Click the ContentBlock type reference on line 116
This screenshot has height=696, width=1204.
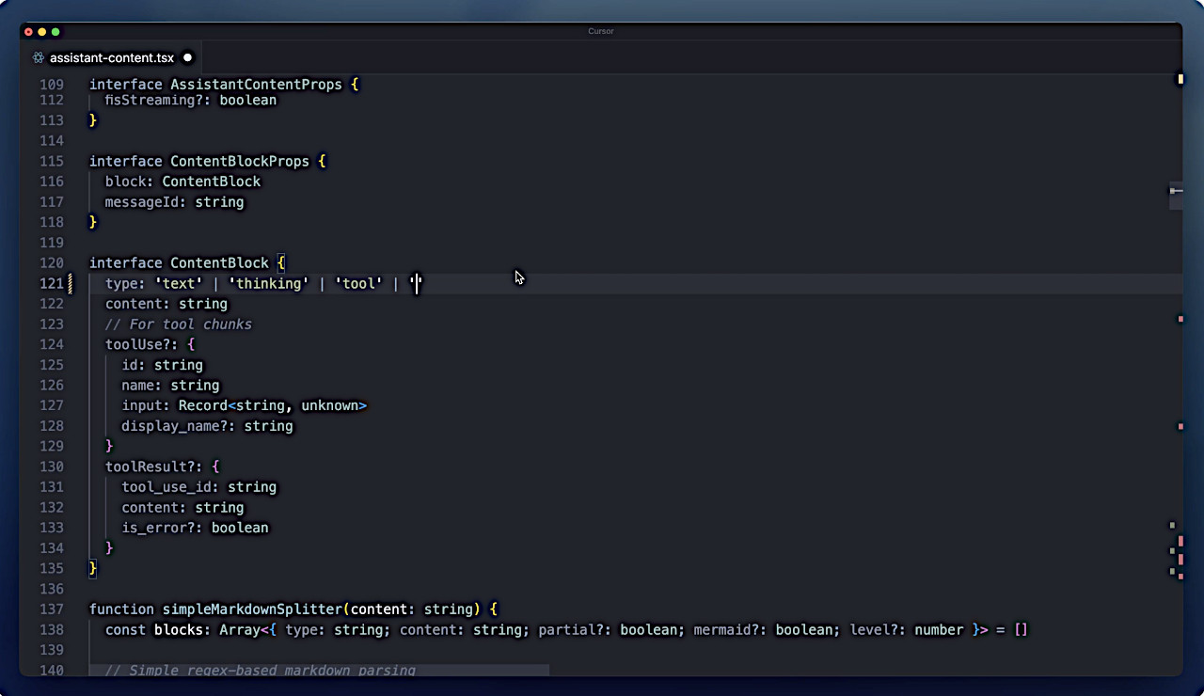(211, 182)
